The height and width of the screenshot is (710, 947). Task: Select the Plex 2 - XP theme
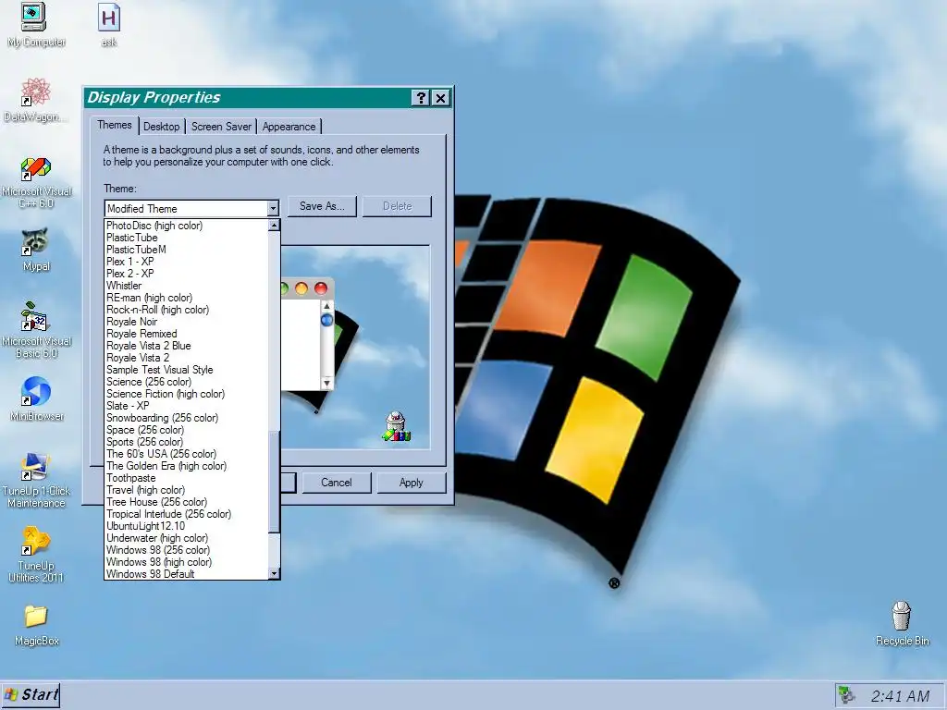(186, 274)
